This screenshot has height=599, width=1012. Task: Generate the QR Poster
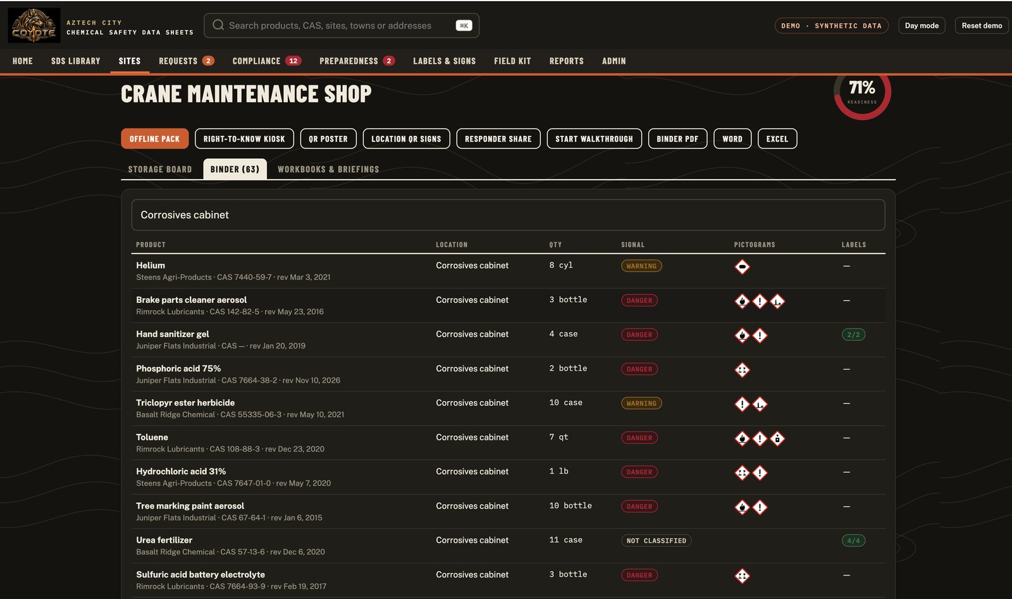tap(328, 139)
